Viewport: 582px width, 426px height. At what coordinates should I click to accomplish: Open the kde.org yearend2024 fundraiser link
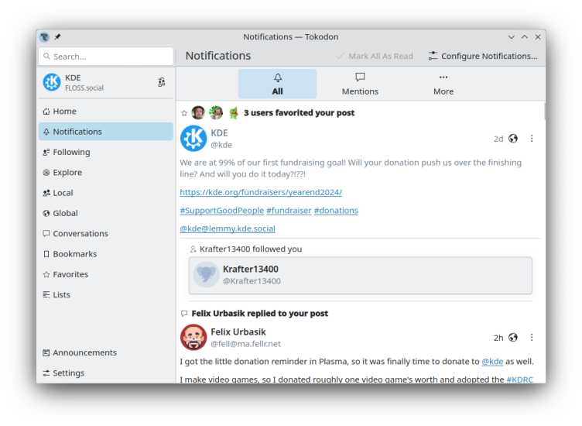(x=261, y=192)
